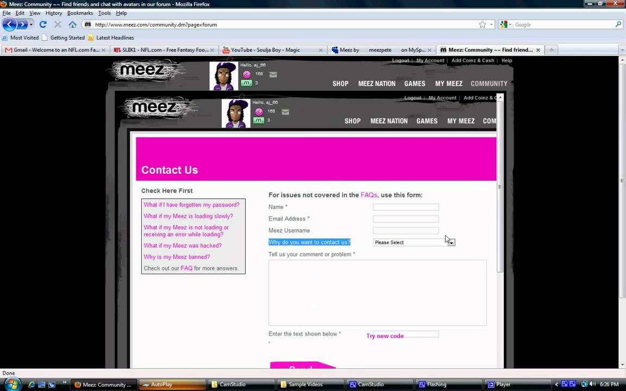Image resolution: width=626 pixels, height=391 pixels.
Task: Click the outer Add Coinz & Cash link
Action: coord(473,61)
